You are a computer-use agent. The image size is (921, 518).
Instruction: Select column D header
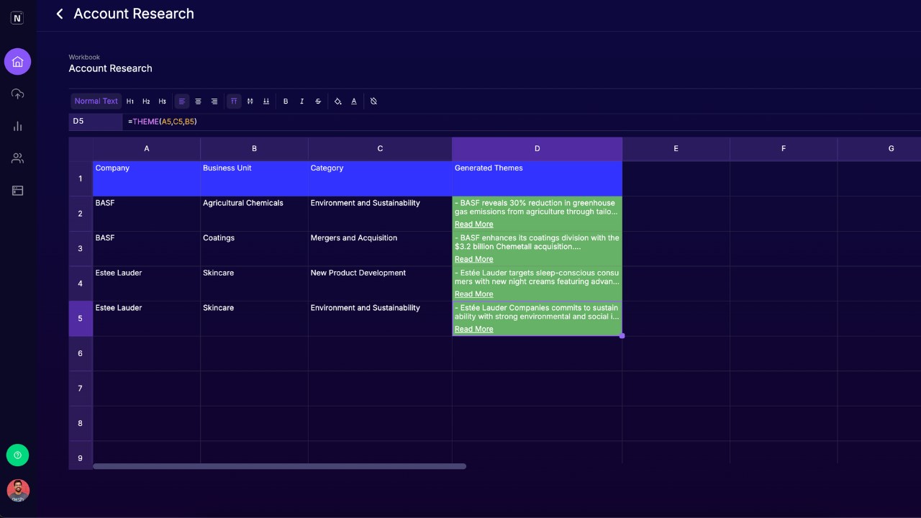pos(537,149)
